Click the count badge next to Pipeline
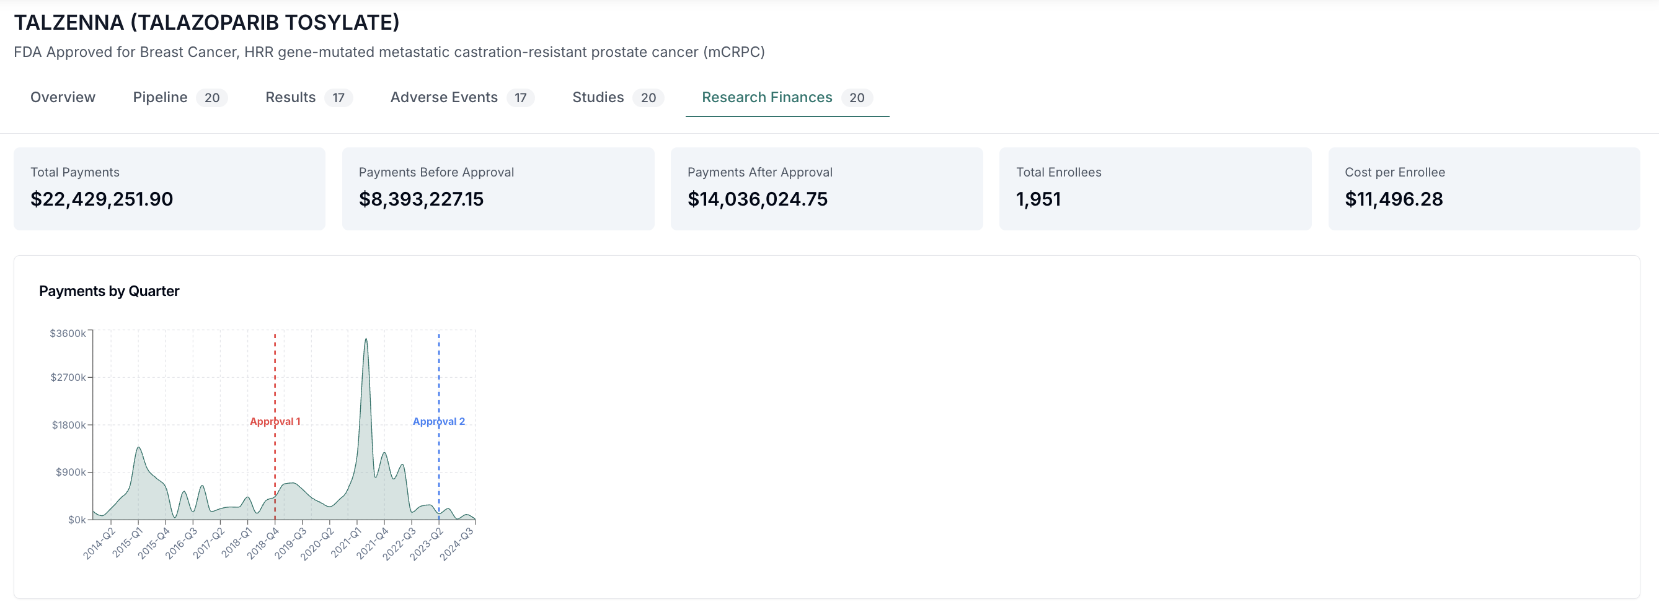The height and width of the screenshot is (602, 1659). [x=213, y=98]
